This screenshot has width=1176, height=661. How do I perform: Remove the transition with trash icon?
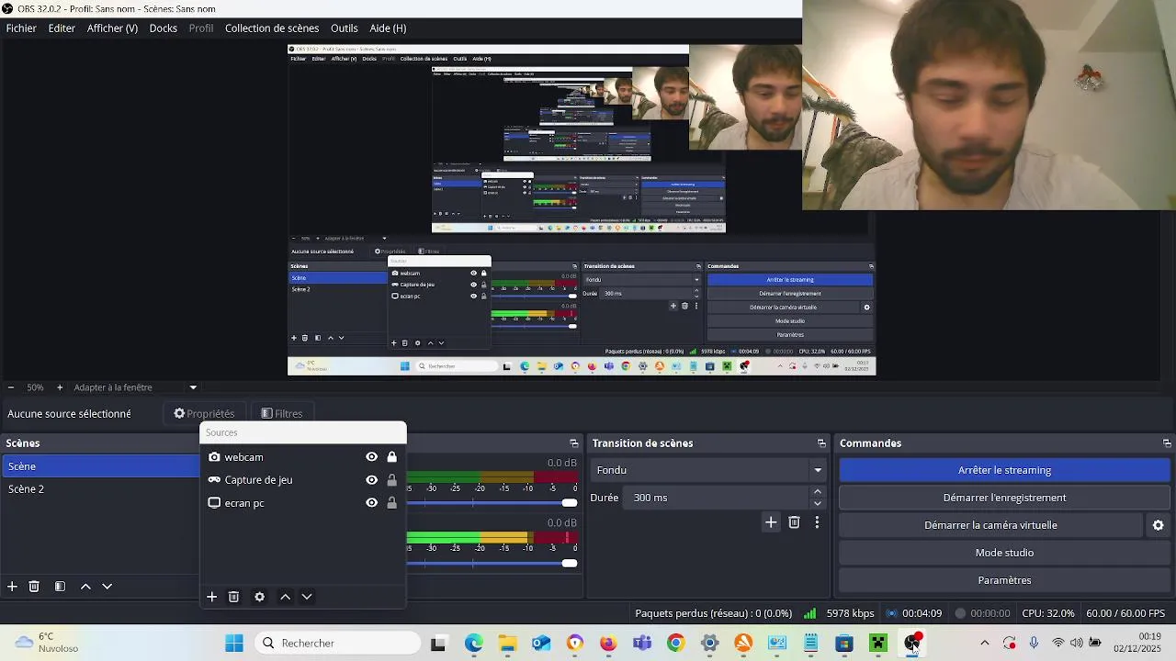click(x=795, y=522)
